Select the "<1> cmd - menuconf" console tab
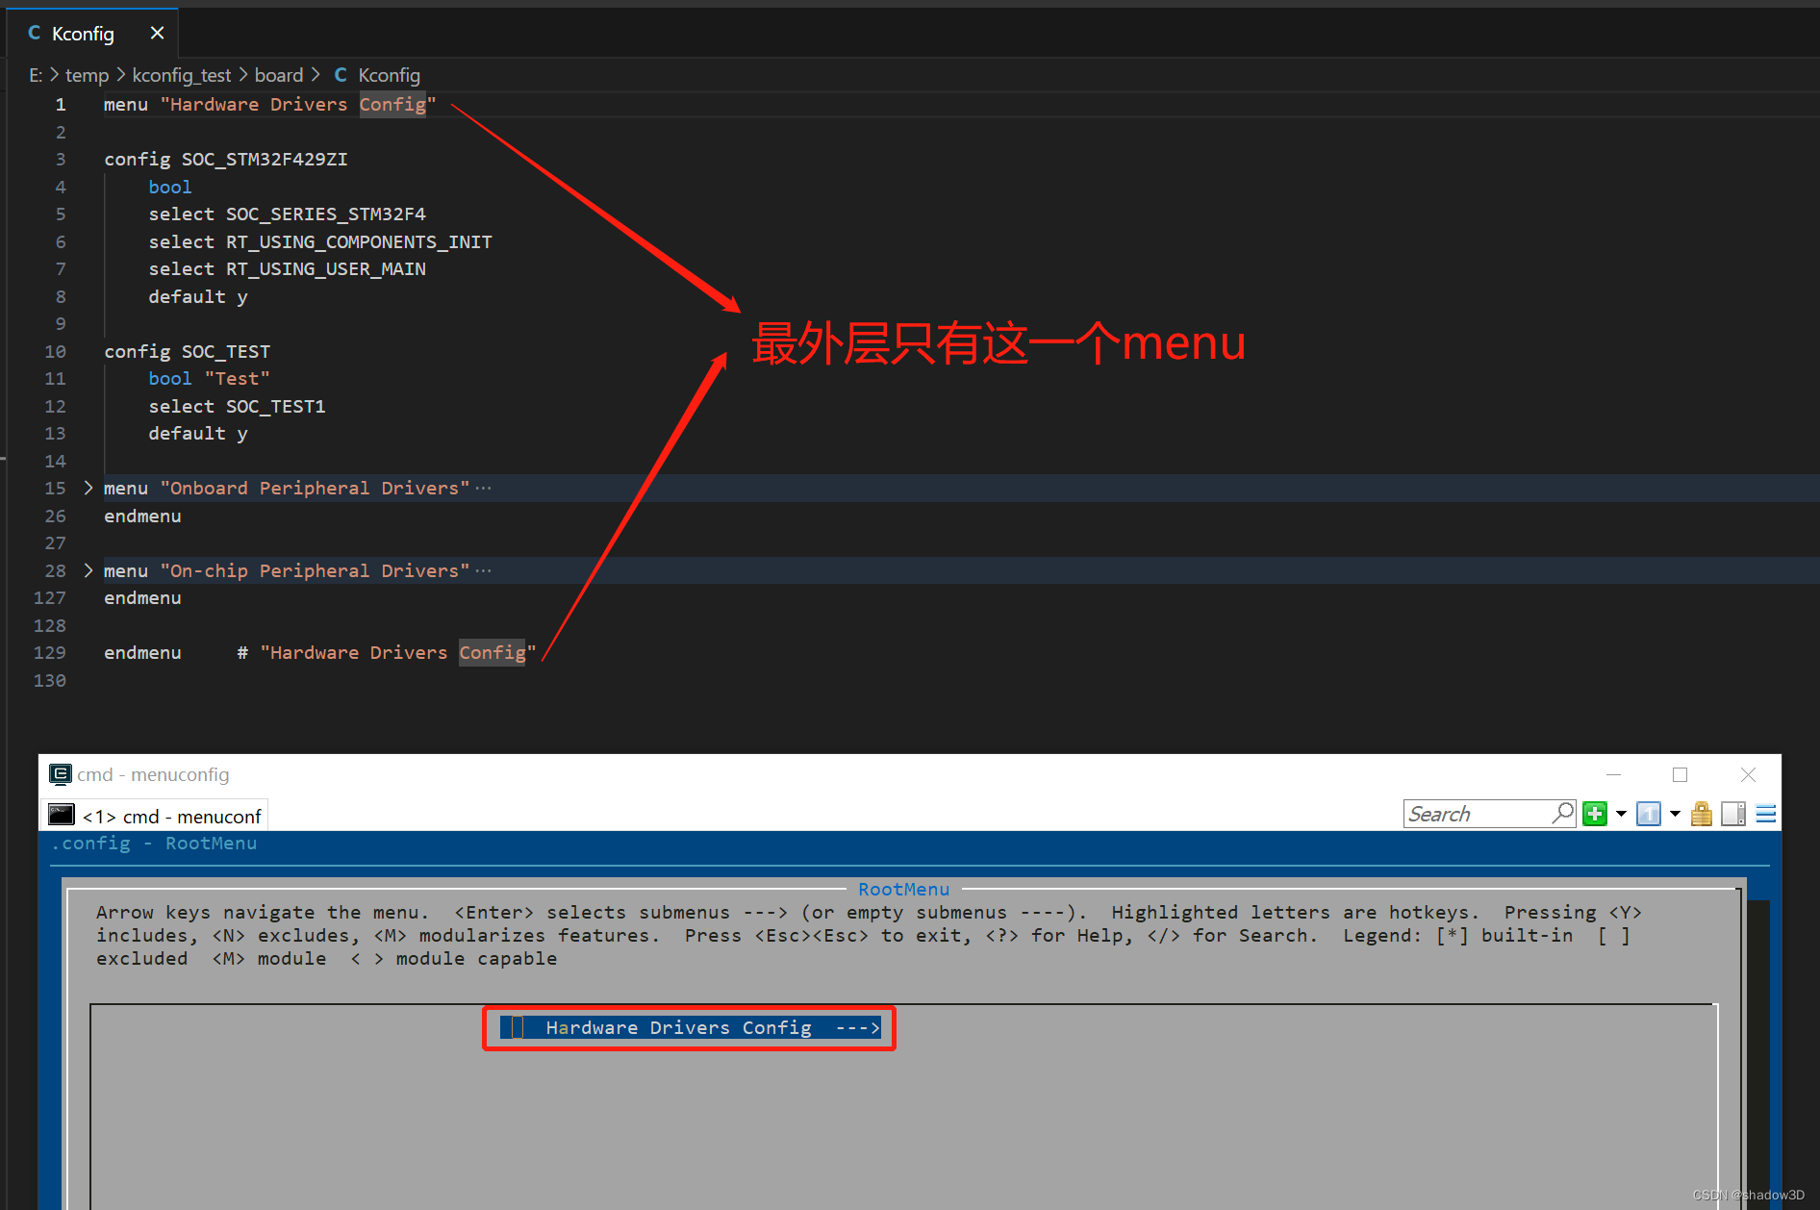This screenshot has height=1210, width=1820. (x=171, y=816)
